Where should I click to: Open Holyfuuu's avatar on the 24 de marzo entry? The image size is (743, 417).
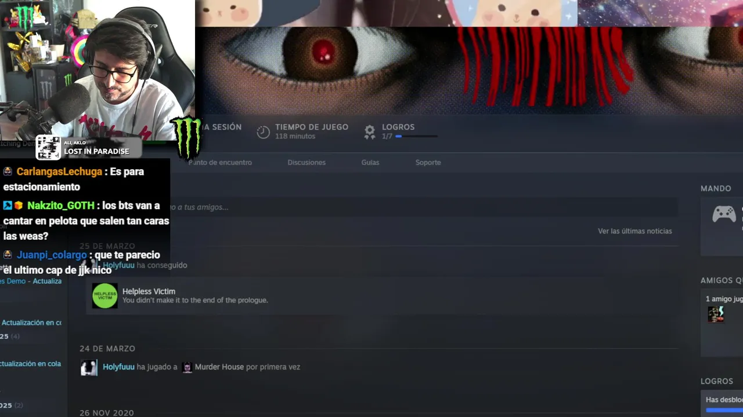pos(89,368)
